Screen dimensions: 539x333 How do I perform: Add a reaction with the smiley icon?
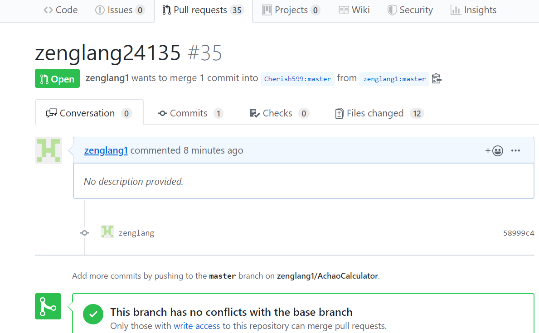[x=494, y=150]
